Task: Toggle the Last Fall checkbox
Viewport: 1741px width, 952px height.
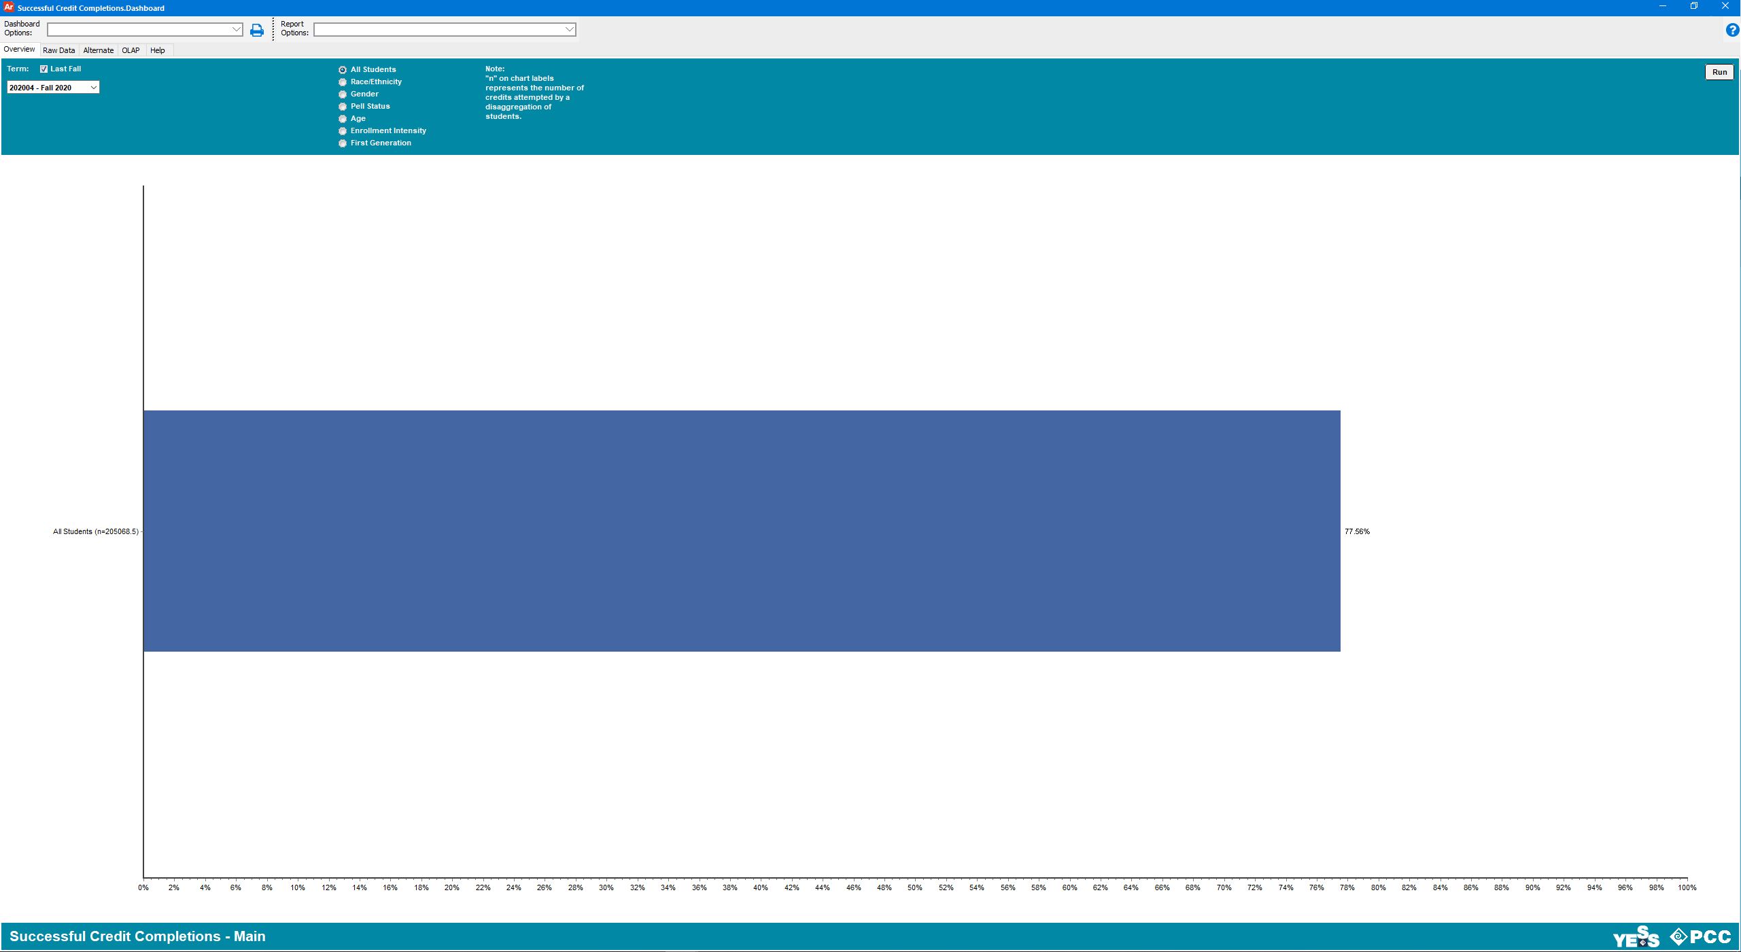Action: tap(44, 68)
